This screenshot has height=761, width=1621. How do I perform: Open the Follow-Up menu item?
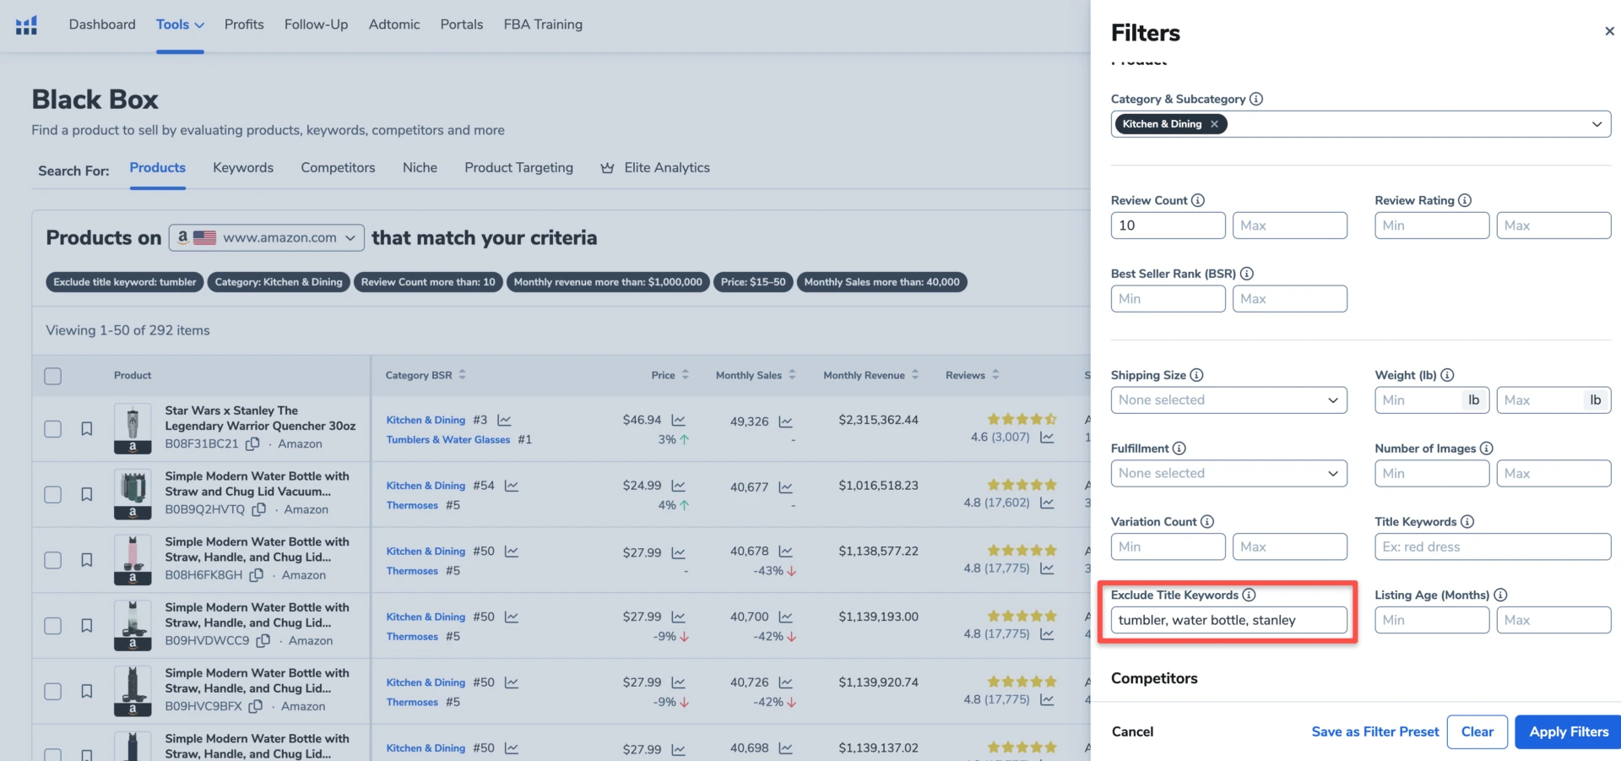[x=316, y=24]
